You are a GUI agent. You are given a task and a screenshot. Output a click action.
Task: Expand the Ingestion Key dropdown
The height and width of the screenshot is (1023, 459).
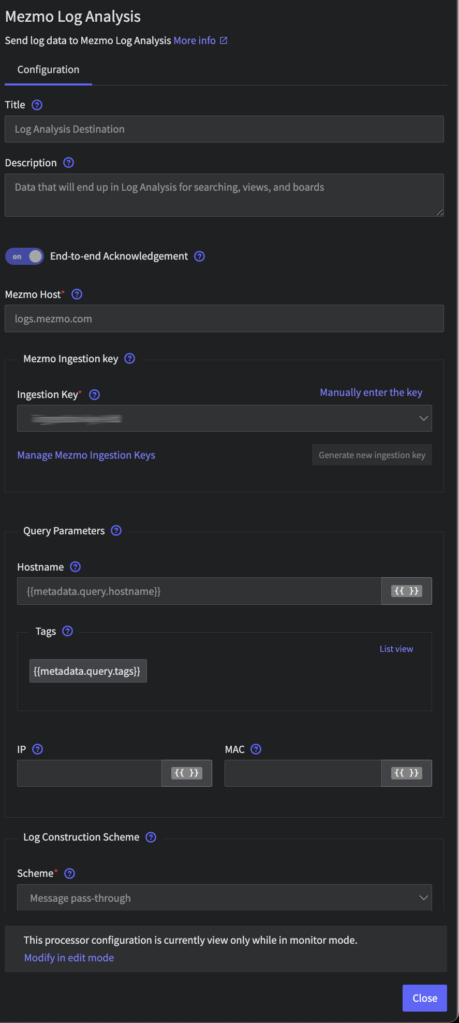(x=225, y=418)
